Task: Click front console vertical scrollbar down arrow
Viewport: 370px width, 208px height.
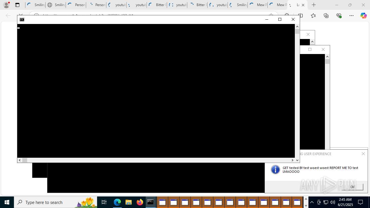Action: (297, 160)
